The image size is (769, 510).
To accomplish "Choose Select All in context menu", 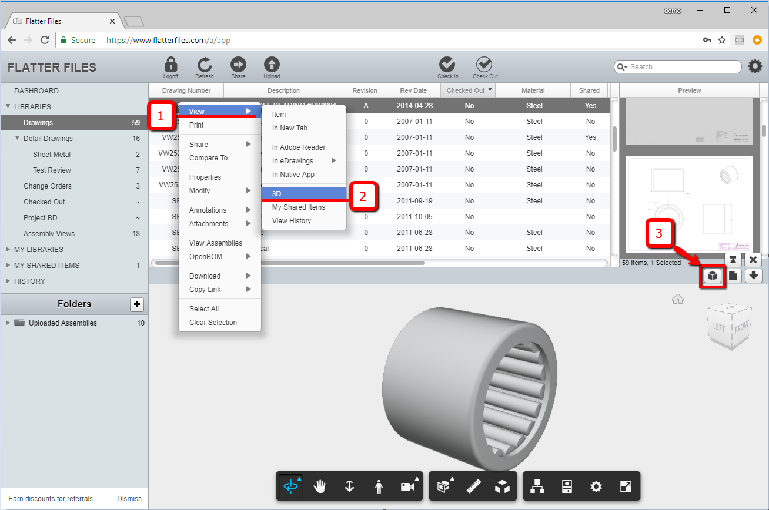I will (220, 308).
